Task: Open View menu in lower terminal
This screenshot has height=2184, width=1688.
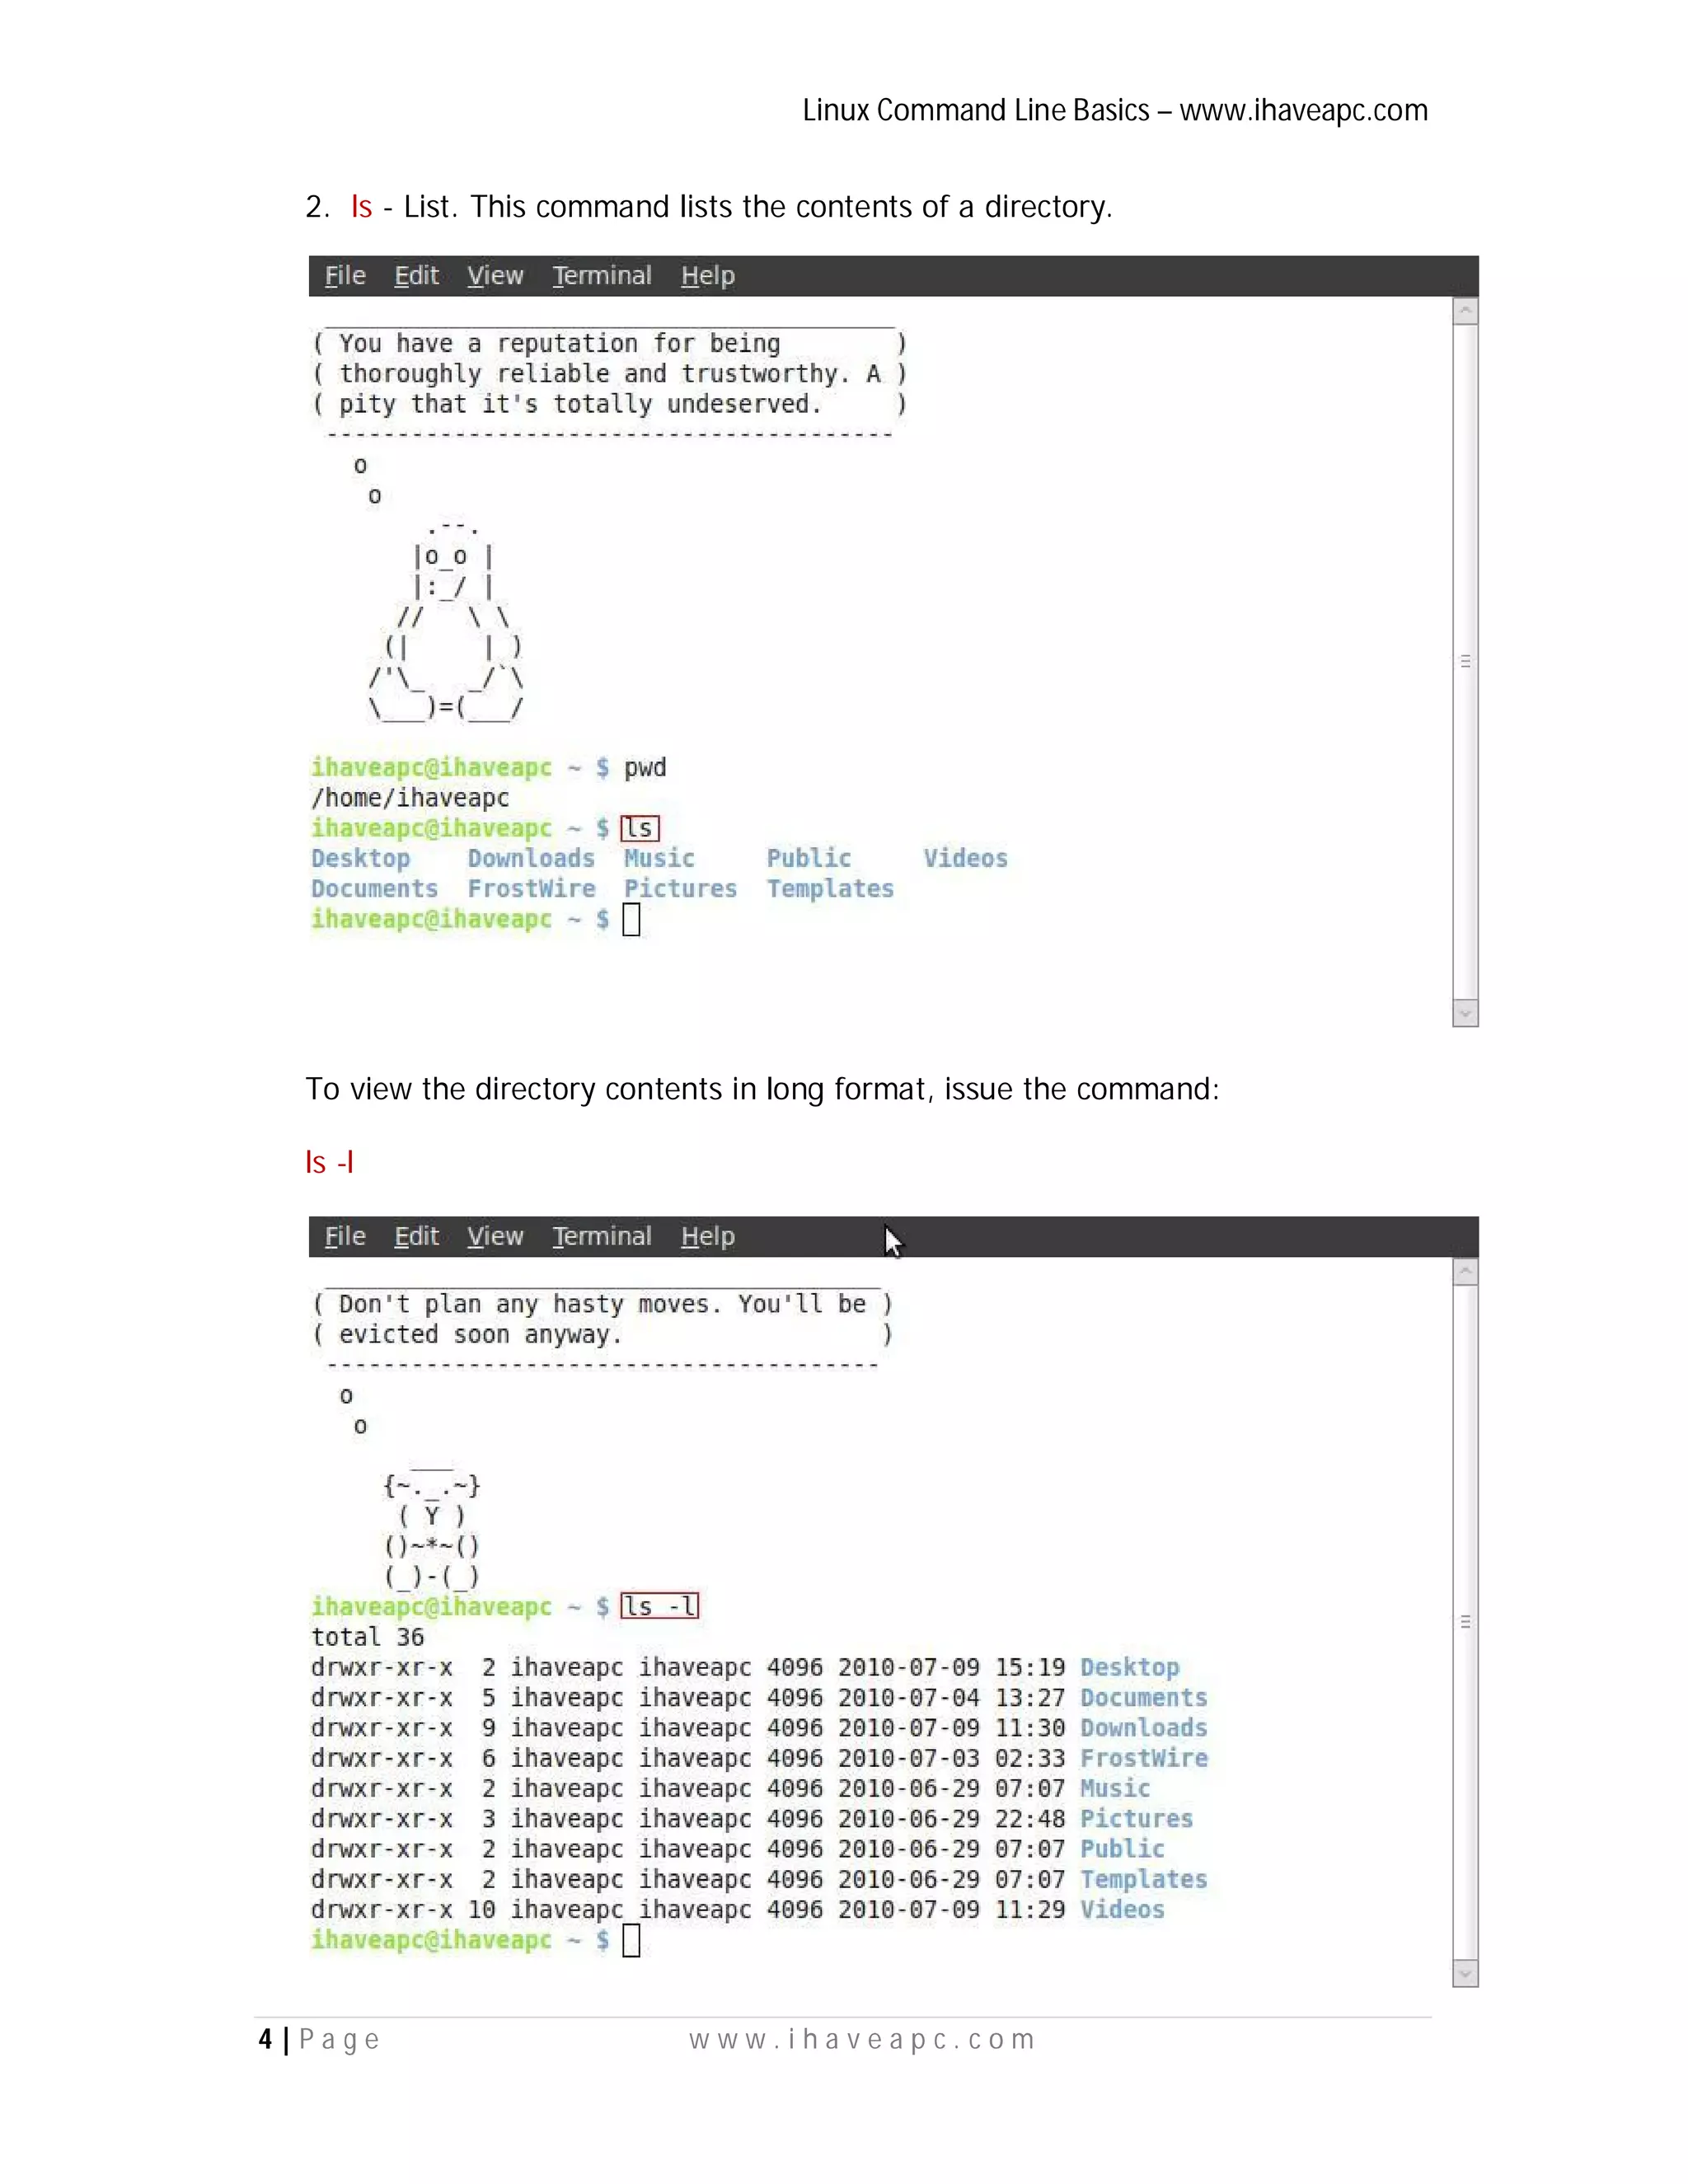Action: 495,1237
